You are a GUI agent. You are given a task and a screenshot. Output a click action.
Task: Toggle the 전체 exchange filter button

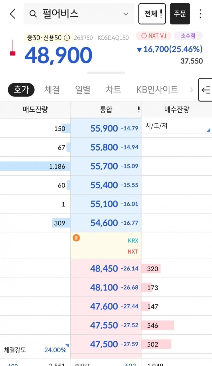pyautogui.click(x=152, y=14)
